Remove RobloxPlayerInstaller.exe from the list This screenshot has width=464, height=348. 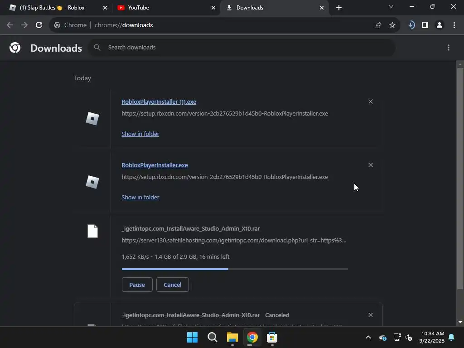coord(371,165)
